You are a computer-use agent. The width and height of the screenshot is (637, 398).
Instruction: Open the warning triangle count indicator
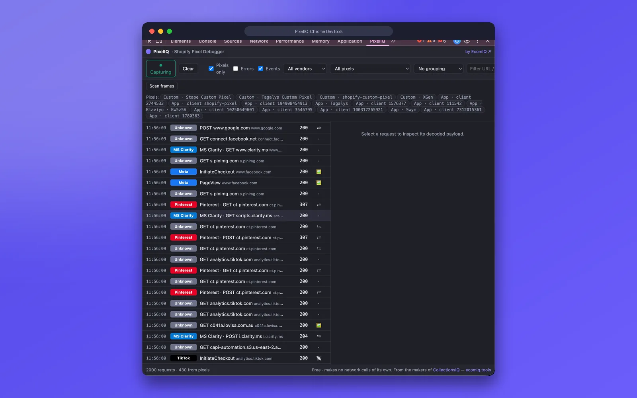pyautogui.click(x=431, y=41)
